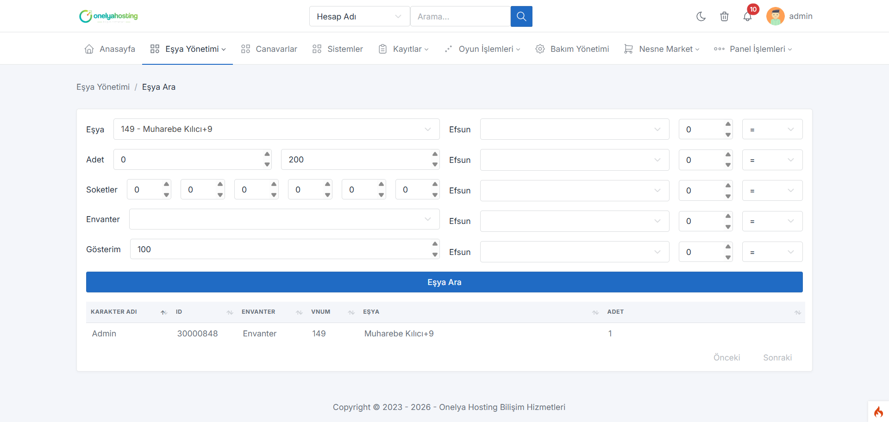
Task: Click the blue Eşya Ara button
Action: click(x=444, y=282)
